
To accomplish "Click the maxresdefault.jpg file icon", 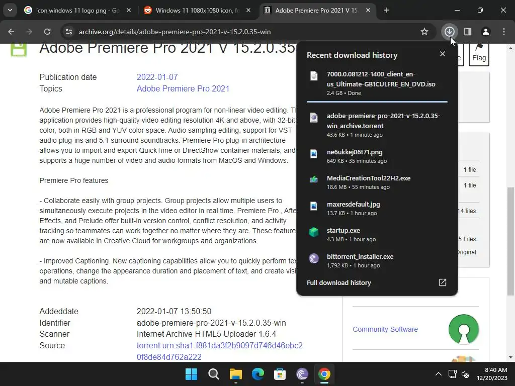I will tap(314, 206).
